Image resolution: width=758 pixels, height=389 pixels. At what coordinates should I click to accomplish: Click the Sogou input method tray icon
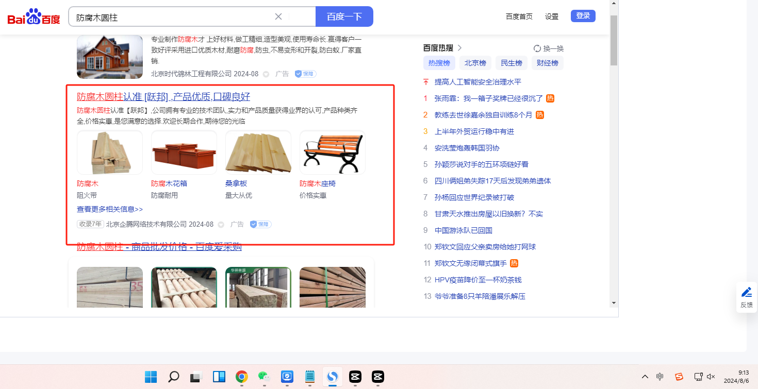click(x=679, y=377)
